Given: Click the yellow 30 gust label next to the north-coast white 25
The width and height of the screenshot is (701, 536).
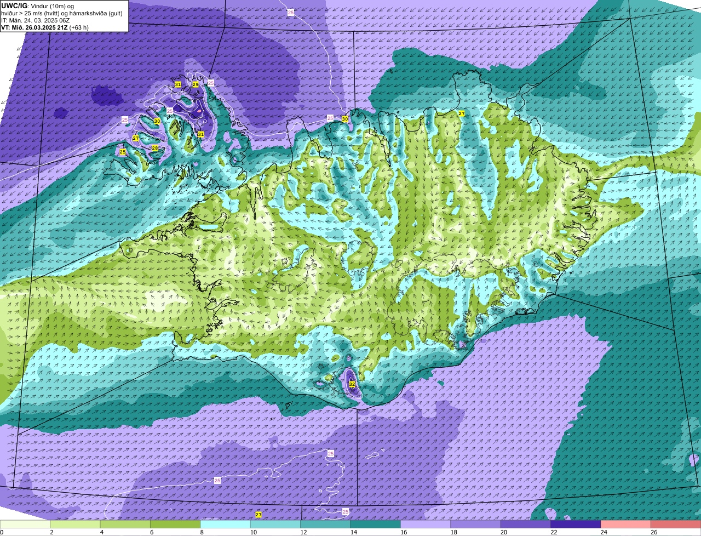Looking at the screenshot, I should (x=345, y=119).
